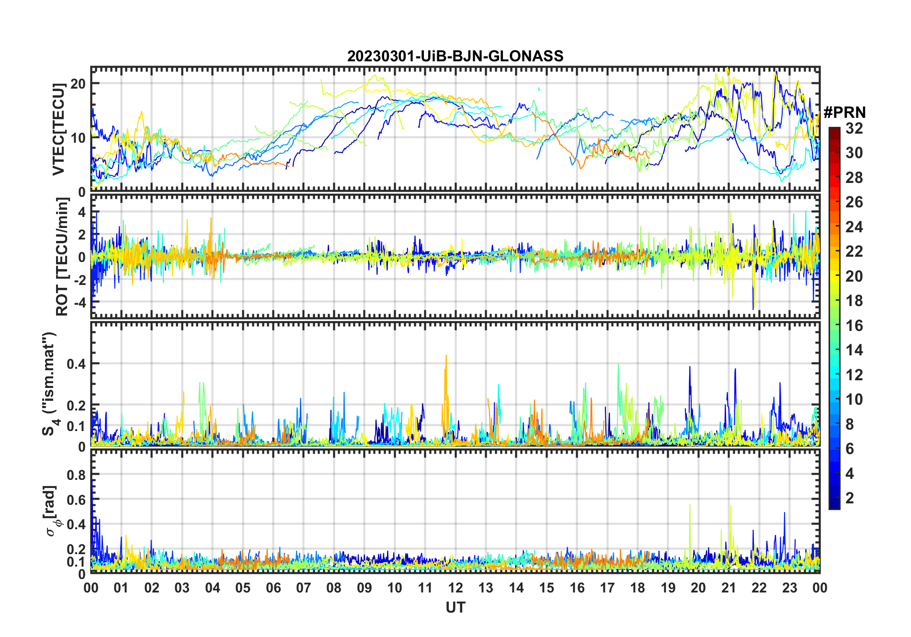Screen dimensions: 911x637
Task: Click the tallest orange S4 peak before 12 UT
Action: point(446,357)
